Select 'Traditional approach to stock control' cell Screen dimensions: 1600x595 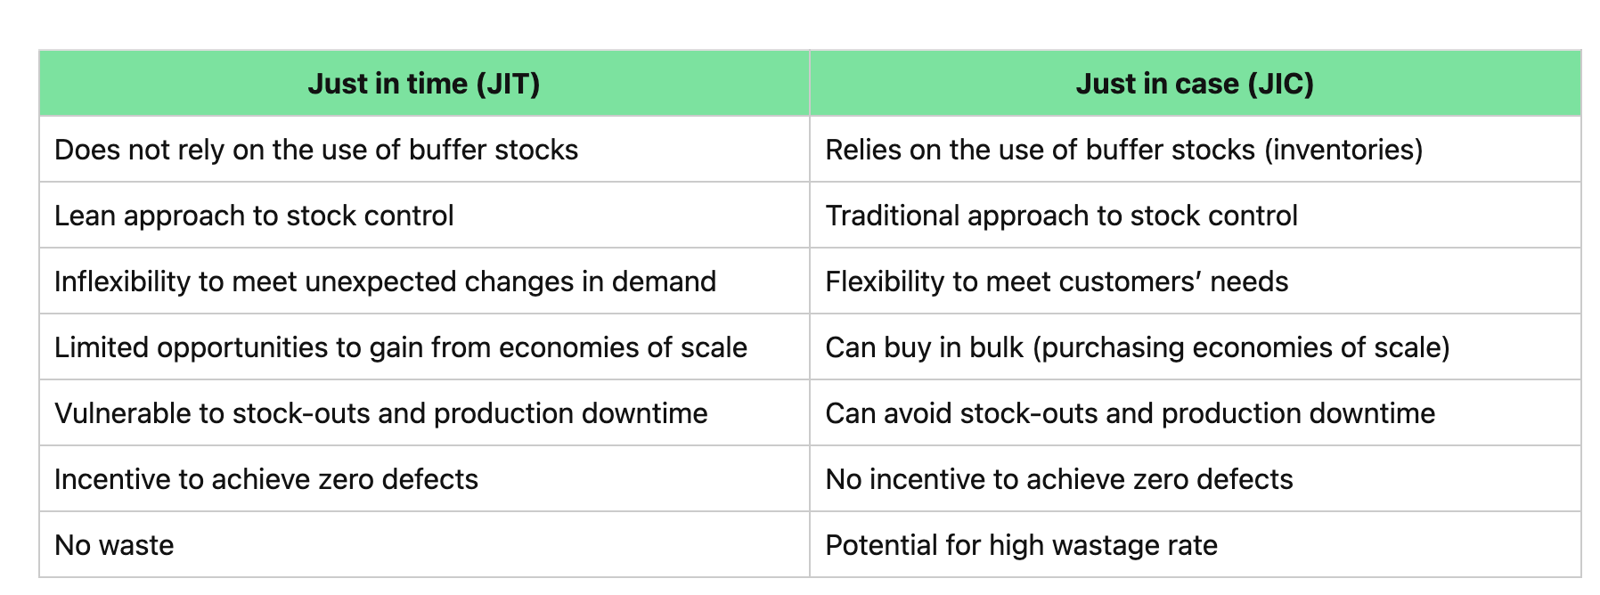pyautogui.click(x=1061, y=216)
